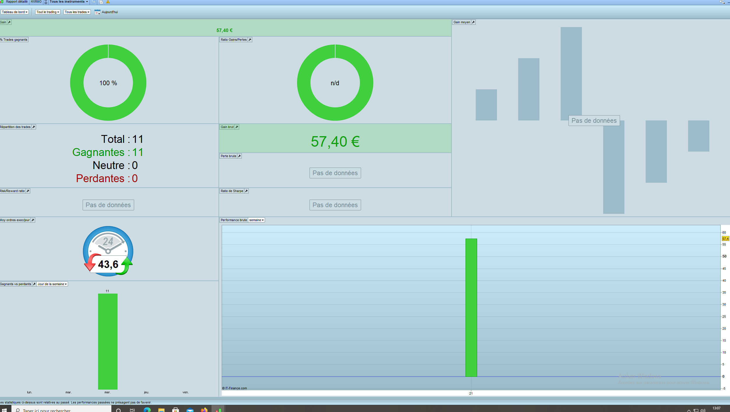Click the wrench icon on Gain moyen panel

pos(473,22)
